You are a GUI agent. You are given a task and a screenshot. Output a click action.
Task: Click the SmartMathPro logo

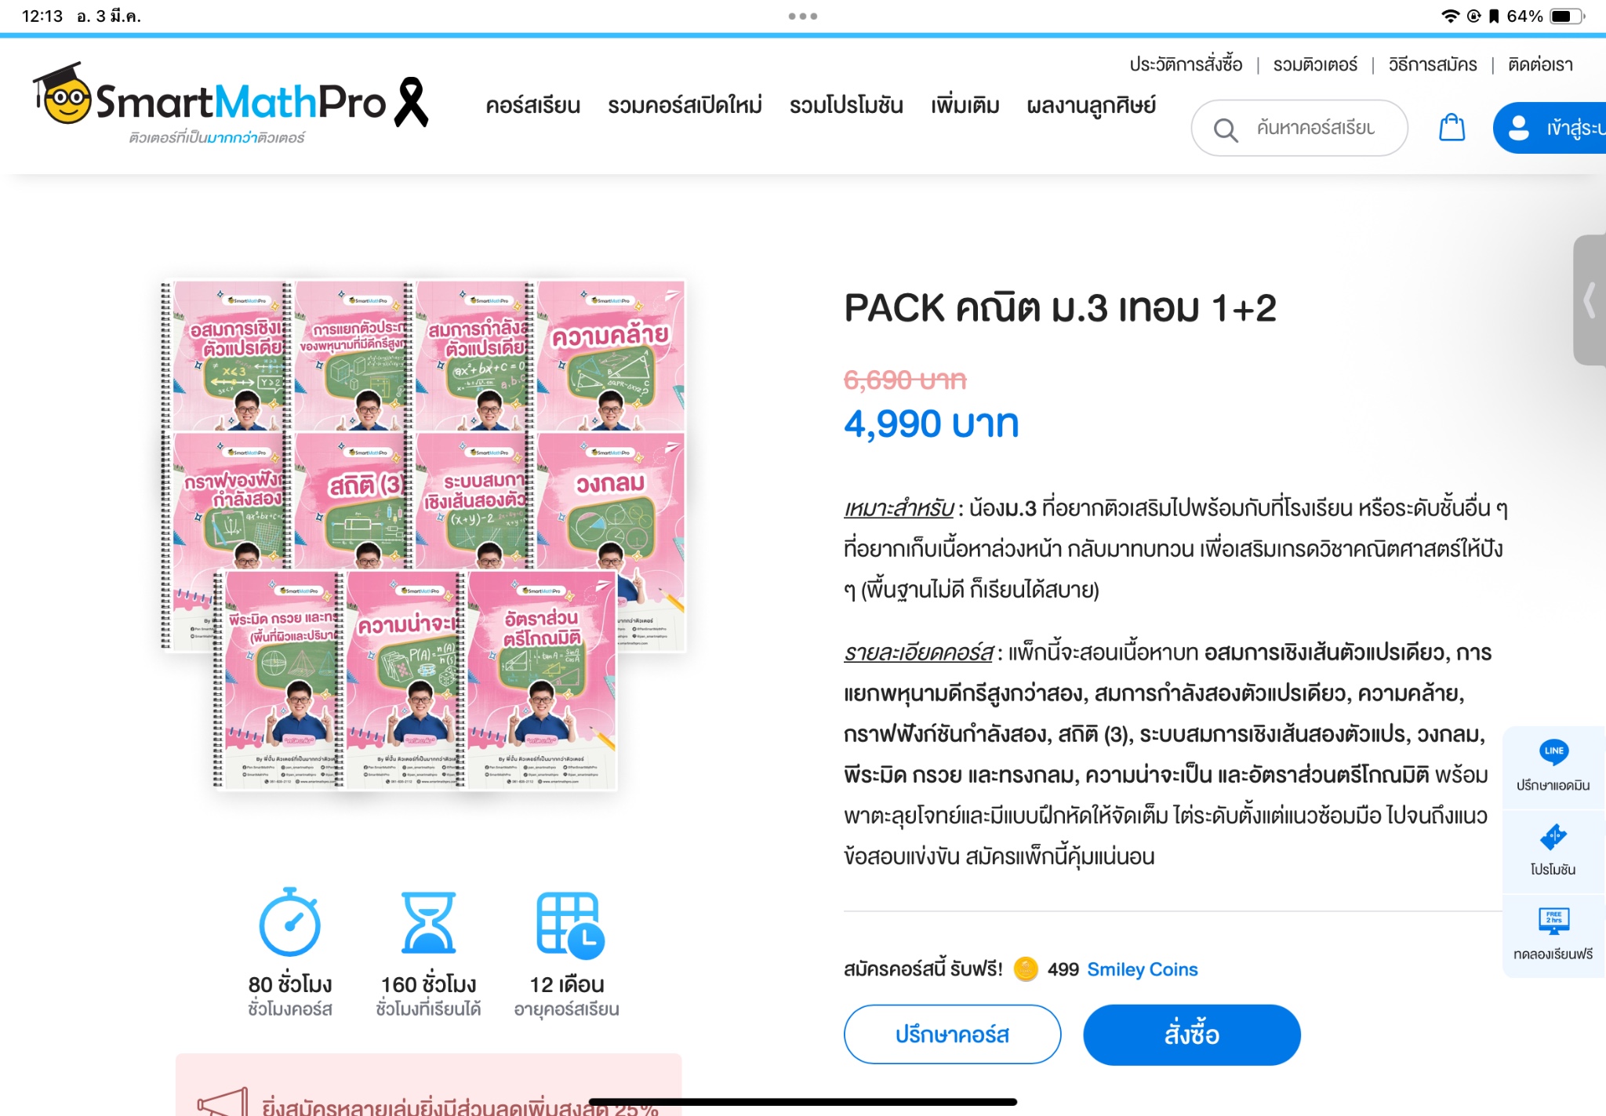pos(231,104)
